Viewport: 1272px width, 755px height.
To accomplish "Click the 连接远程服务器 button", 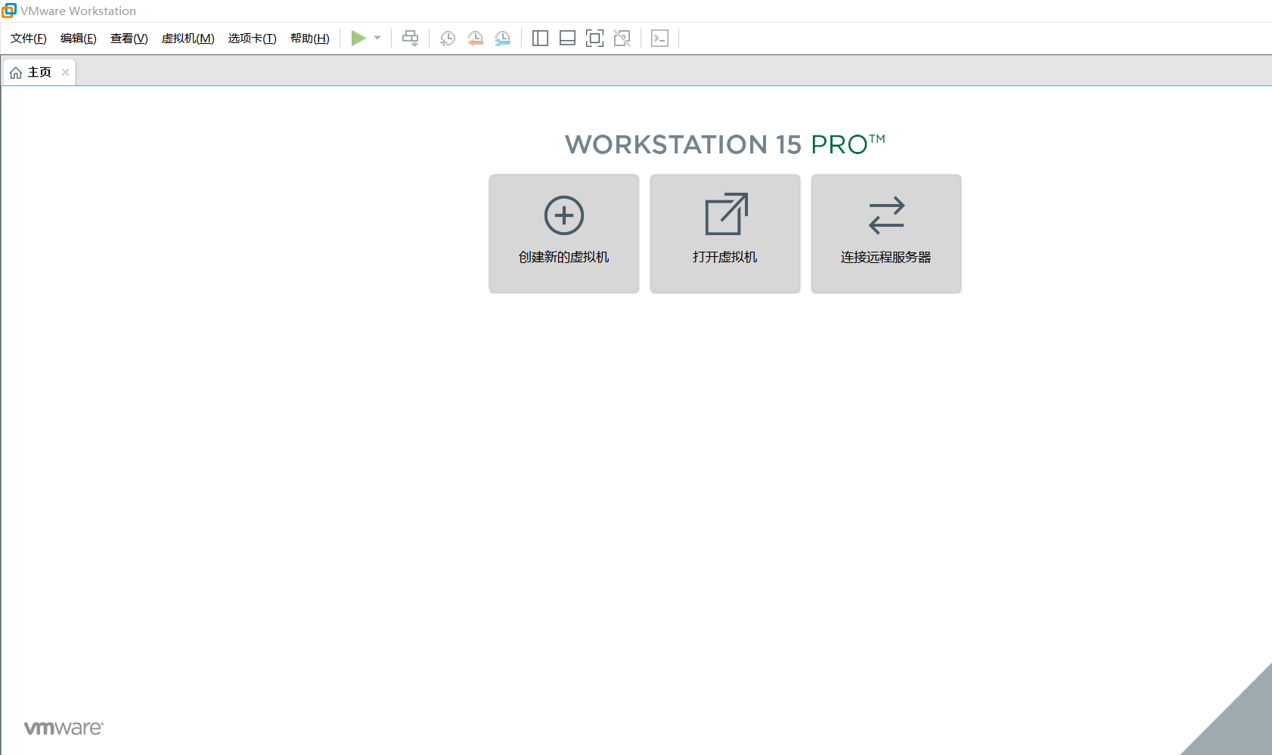I will coord(886,234).
